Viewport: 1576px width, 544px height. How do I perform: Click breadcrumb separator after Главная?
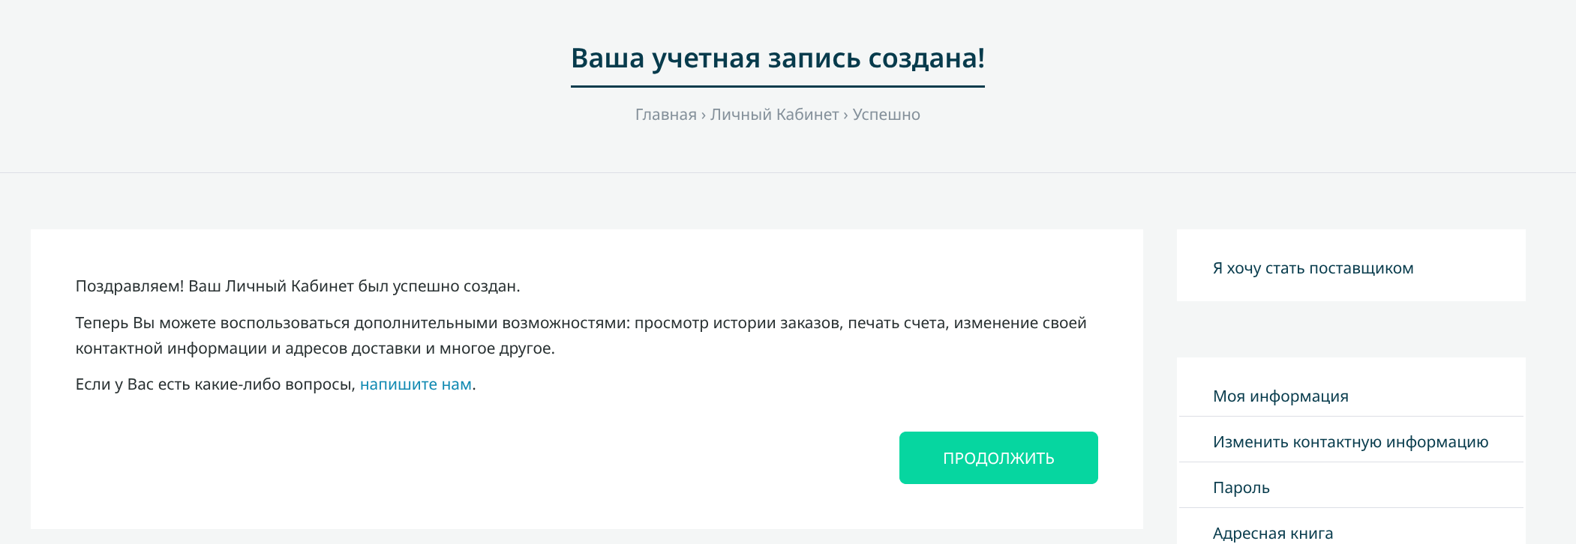704,115
